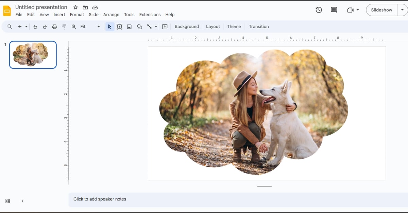This screenshot has height=213, width=408.
Task: Open version history clock icon
Action: [319, 10]
